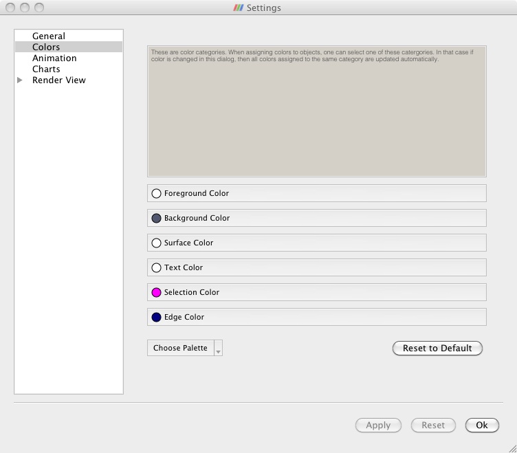Click the dark blue Edge Color swatch
This screenshot has width=517, height=453.
[x=156, y=317]
